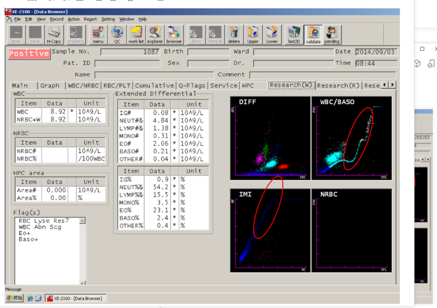Viewport: 437px width, 308px height.
Task: Click the Time field 08:44
Action: coord(376,64)
